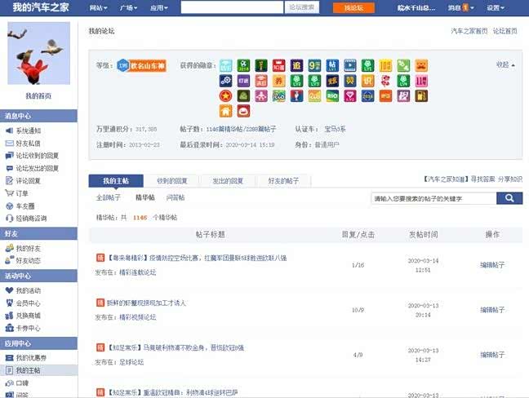529x398 pixels.
Task: Click the 兑换商城 icon in sidebar
Action: [9, 316]
